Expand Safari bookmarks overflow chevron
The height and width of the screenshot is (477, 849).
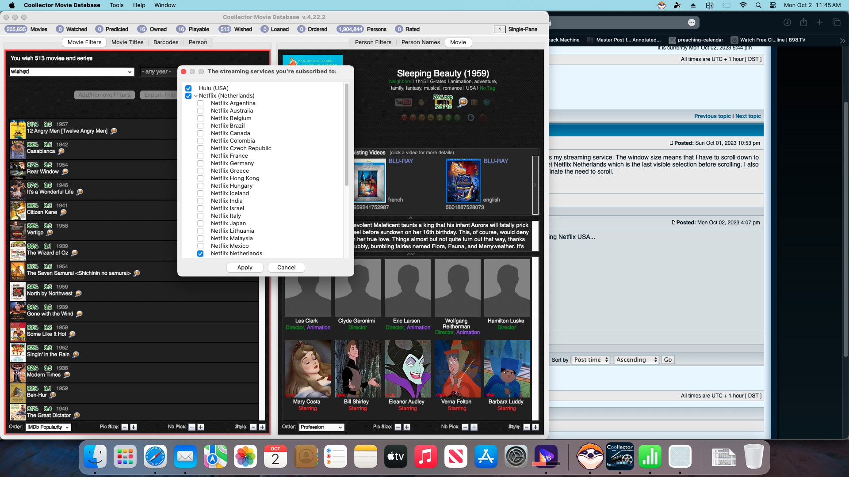point(842,40)
